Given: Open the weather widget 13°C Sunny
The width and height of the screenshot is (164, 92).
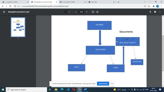Looking at the screenshot, I should click(x=120, y=90).
